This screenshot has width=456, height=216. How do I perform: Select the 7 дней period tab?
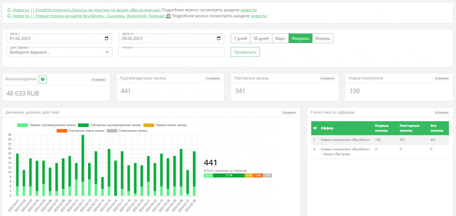241,38
